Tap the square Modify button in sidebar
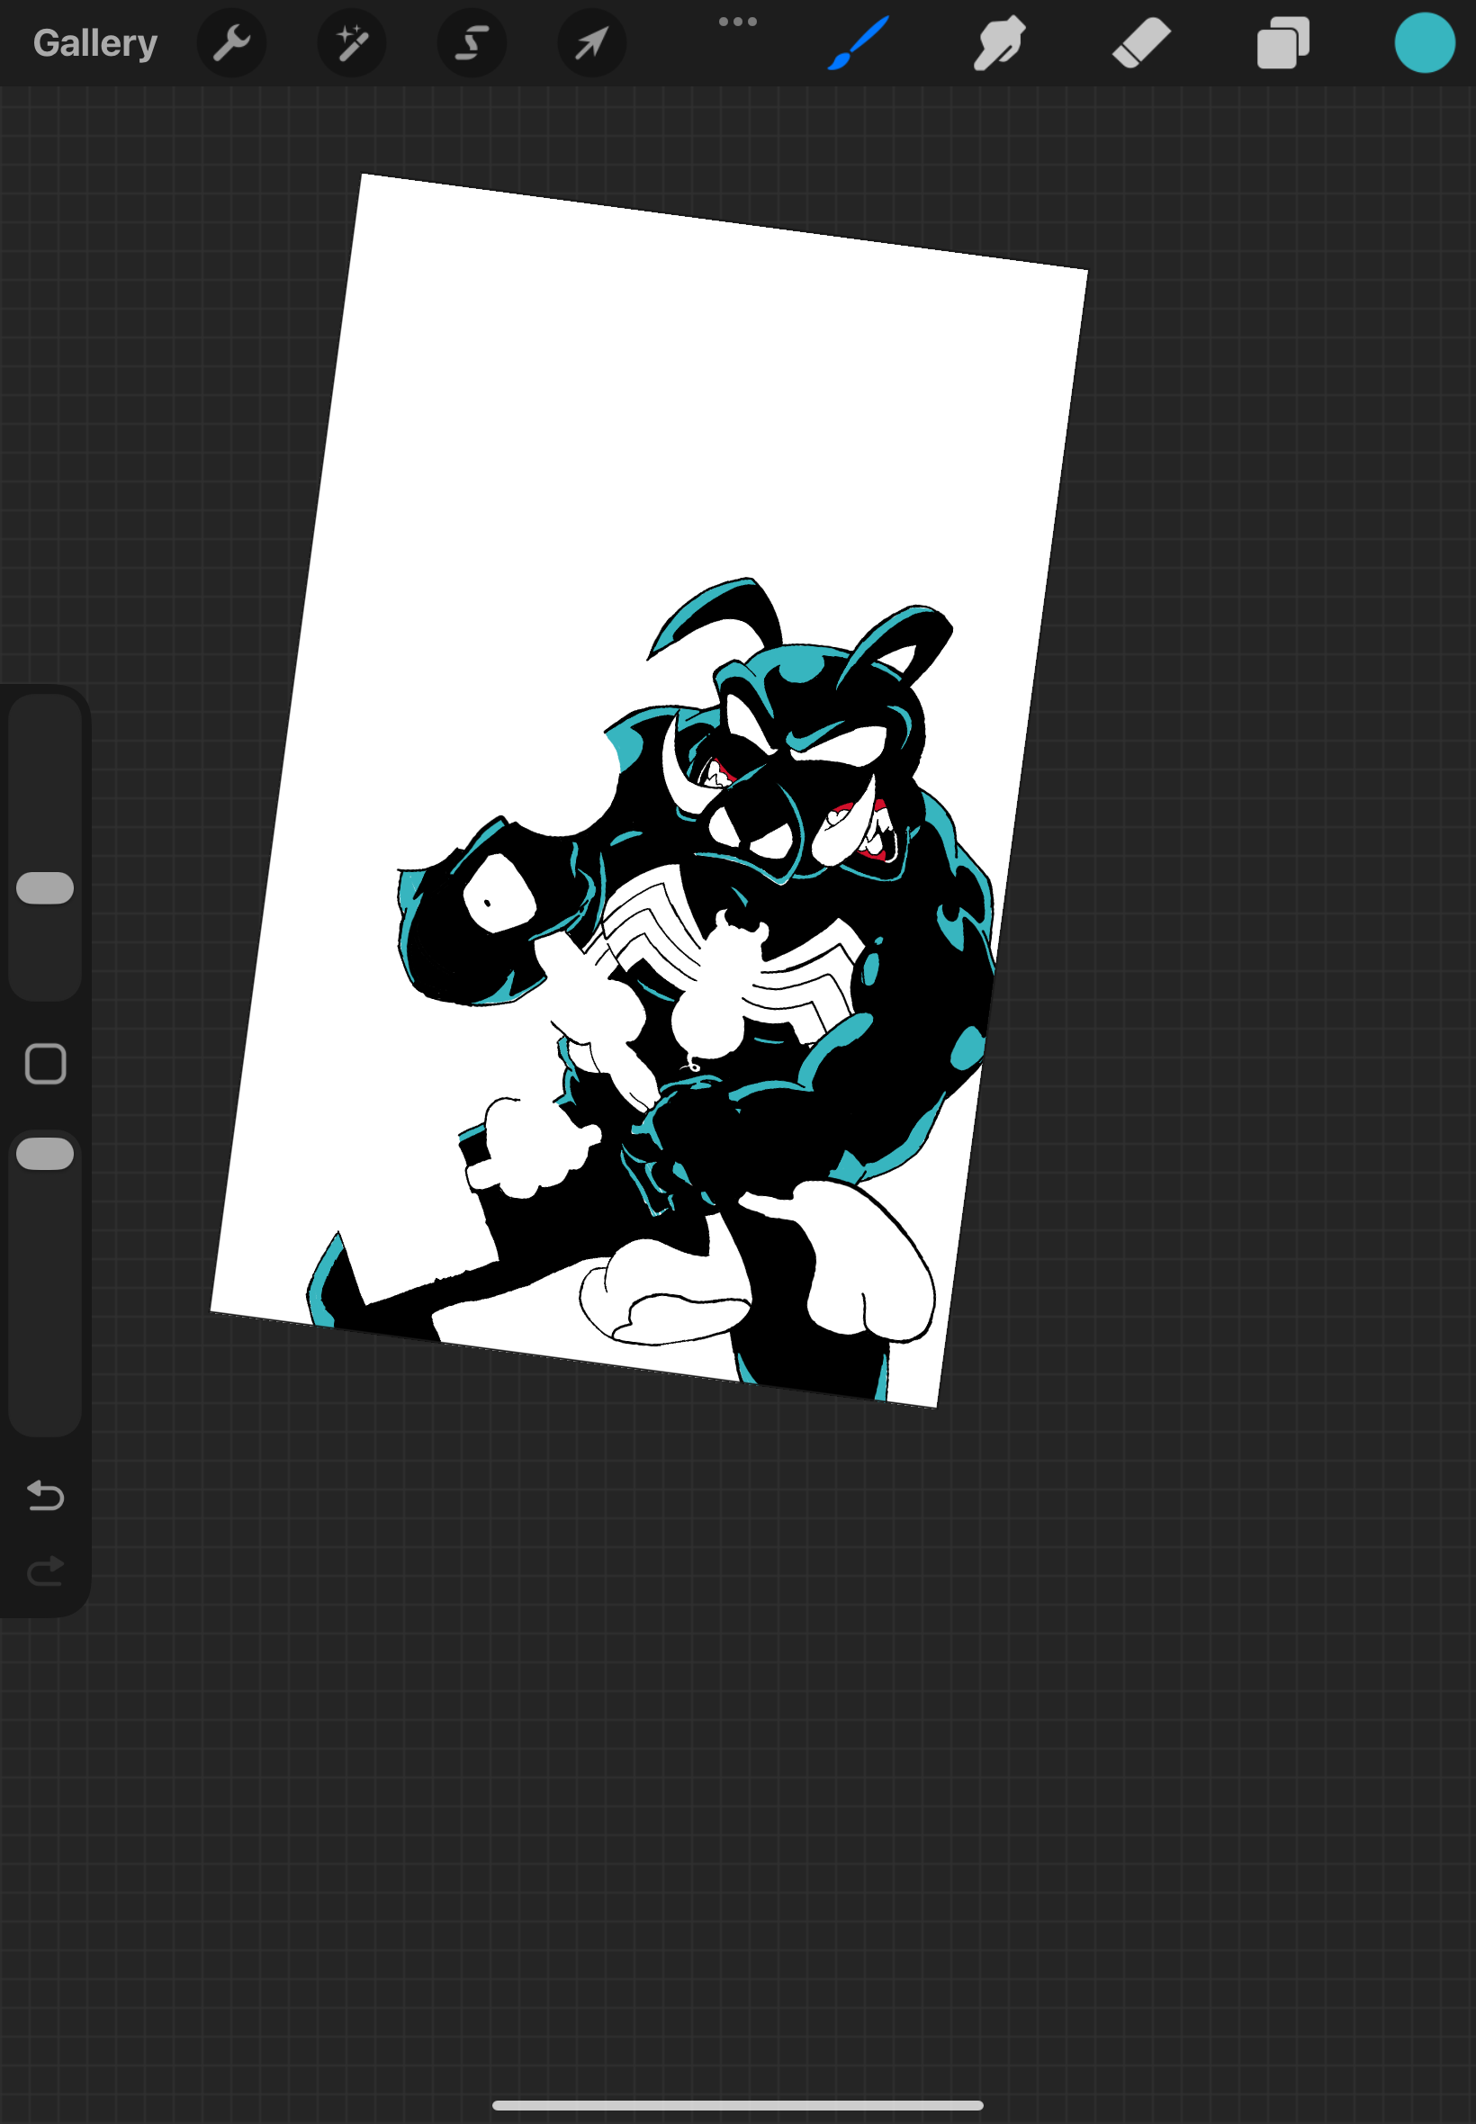The width and height of the screenshot is (1476, 2124). pyautogui.click(x=45, y=1065)
